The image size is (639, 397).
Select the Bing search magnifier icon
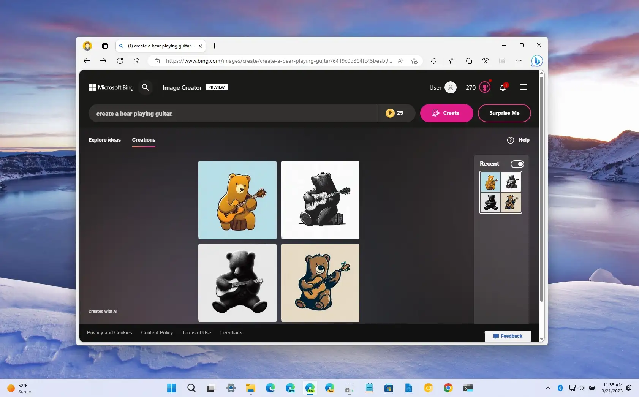[x=146, y=87]
